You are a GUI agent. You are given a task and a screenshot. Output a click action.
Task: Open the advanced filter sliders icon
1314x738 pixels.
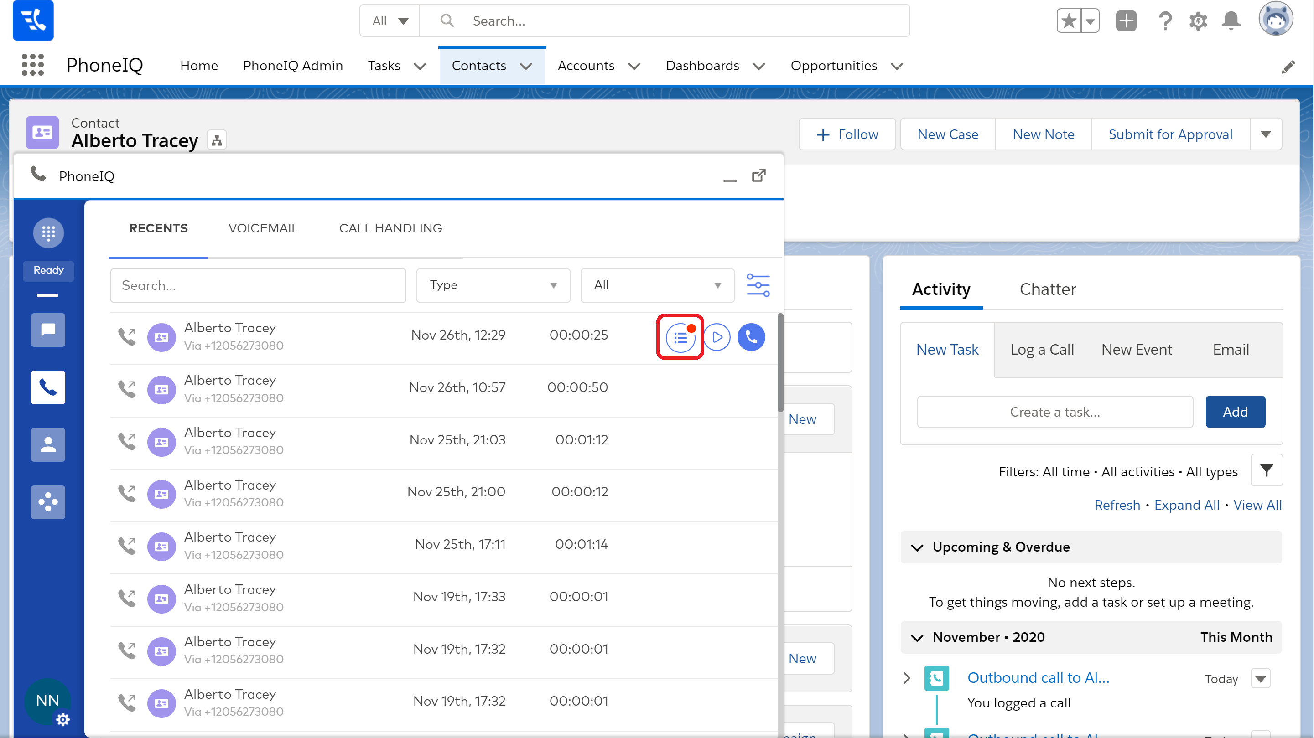(758, 285)
